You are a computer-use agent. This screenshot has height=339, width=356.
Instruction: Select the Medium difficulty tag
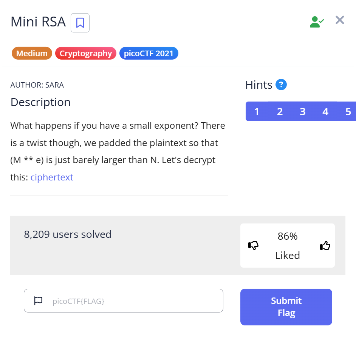click(x=32, y=54)
